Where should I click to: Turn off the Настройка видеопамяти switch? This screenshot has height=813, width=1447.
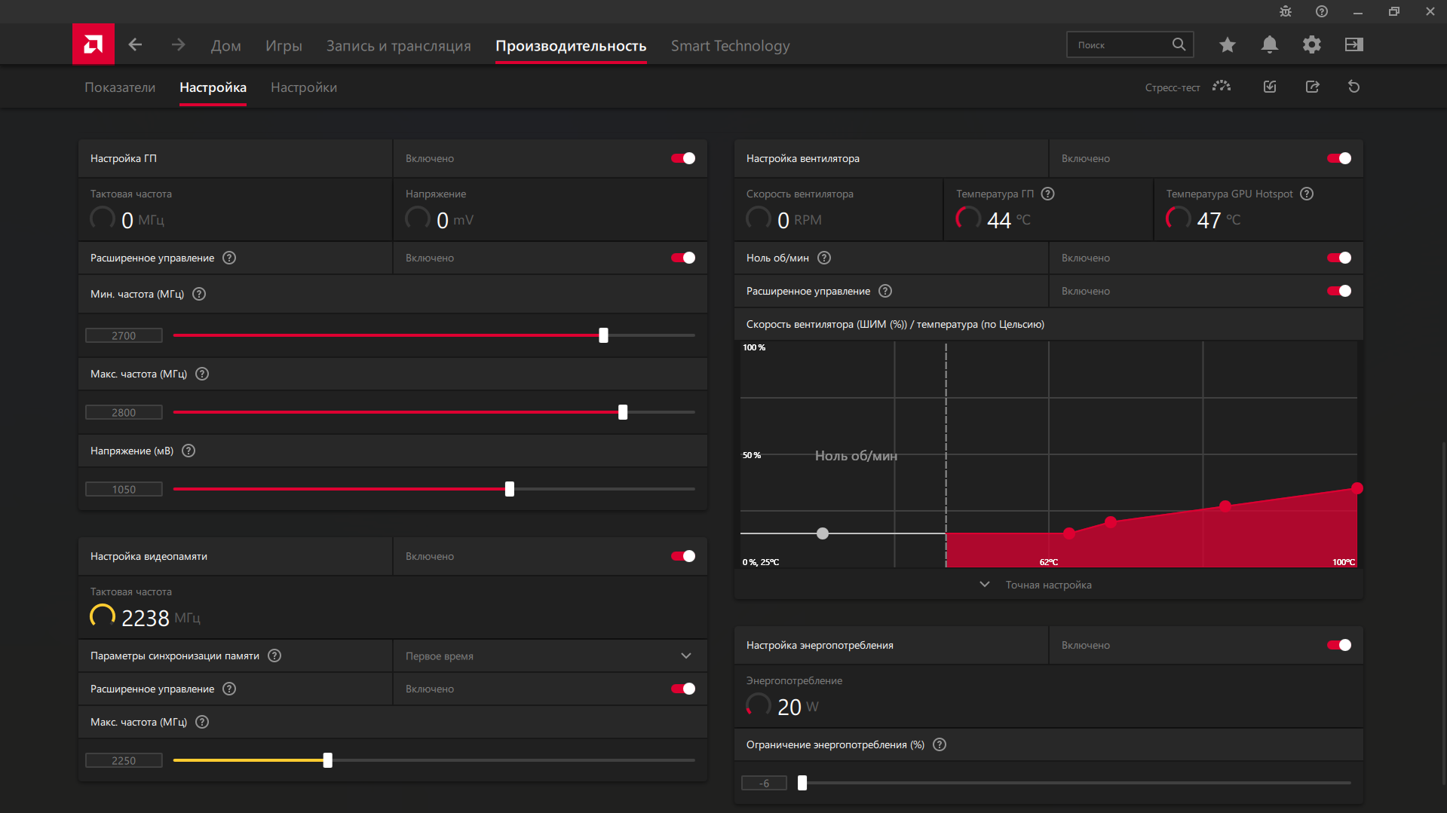683,556
